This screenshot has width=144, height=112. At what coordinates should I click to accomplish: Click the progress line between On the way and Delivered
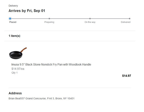pos(110,19)
